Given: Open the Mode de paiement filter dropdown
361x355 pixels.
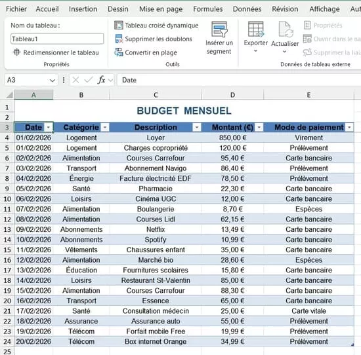Looking at the screenshot, I should point(349,127).
